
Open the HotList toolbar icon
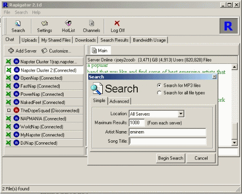(68, 23)
